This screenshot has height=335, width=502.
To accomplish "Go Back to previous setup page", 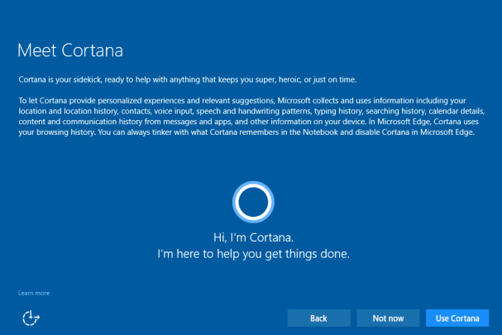I will click(x=319, y=318).
